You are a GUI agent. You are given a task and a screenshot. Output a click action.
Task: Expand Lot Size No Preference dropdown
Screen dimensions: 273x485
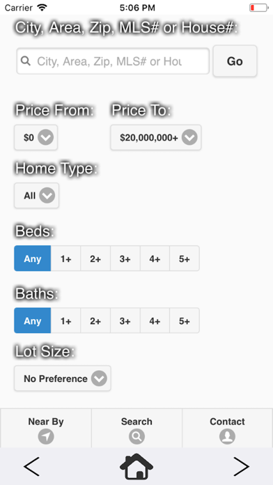point(63,378)
